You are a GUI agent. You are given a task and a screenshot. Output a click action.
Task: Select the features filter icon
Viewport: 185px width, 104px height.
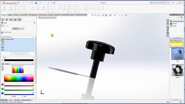pyautogui.click(x=3, y=50)
